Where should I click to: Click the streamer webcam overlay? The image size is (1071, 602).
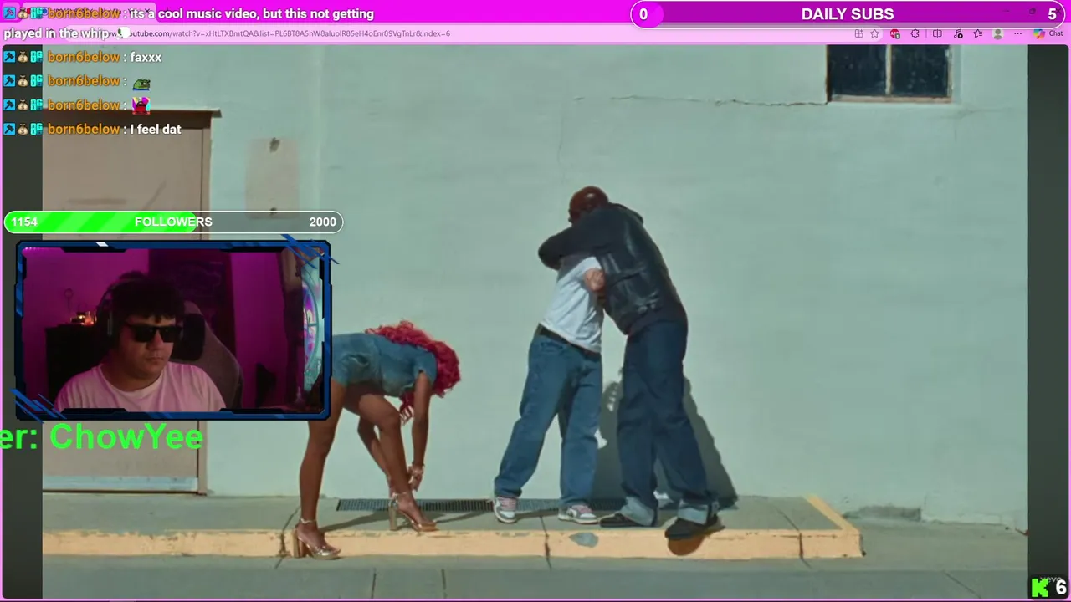(x=173, y=329)
